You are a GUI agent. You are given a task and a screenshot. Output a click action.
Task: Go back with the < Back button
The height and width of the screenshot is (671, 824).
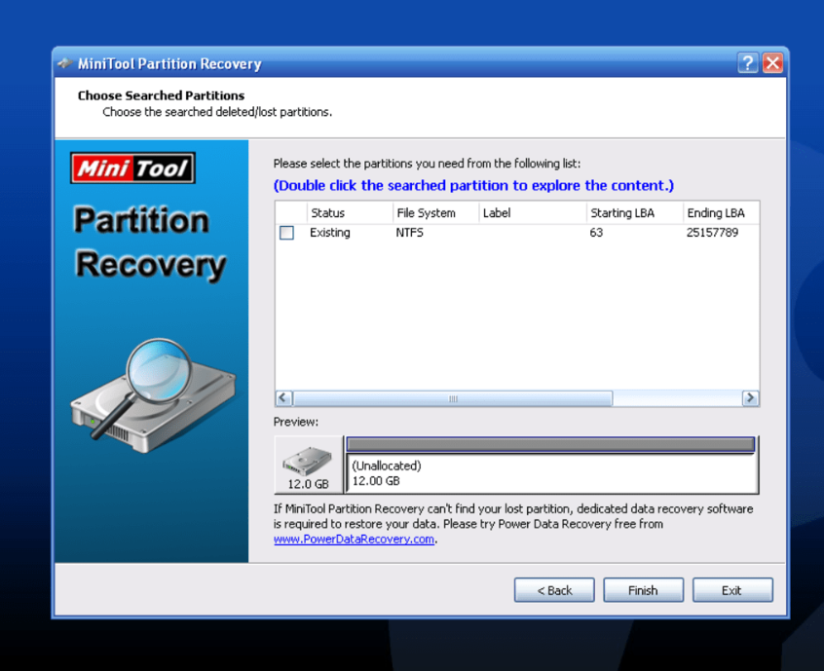pyautogui.click(x=554, y=590)
